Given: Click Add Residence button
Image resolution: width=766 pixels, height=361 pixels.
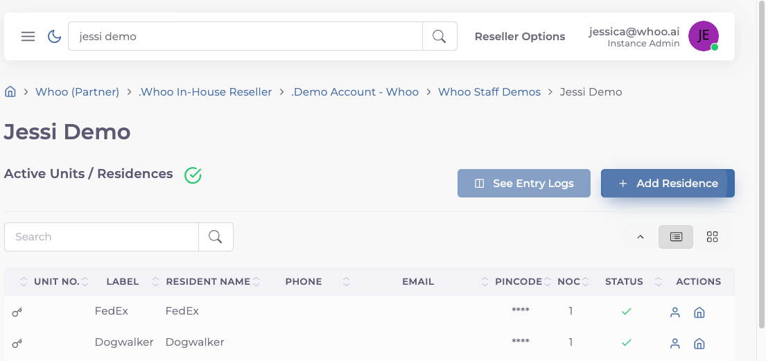Looking at the screenshot, I should point(668,183).
